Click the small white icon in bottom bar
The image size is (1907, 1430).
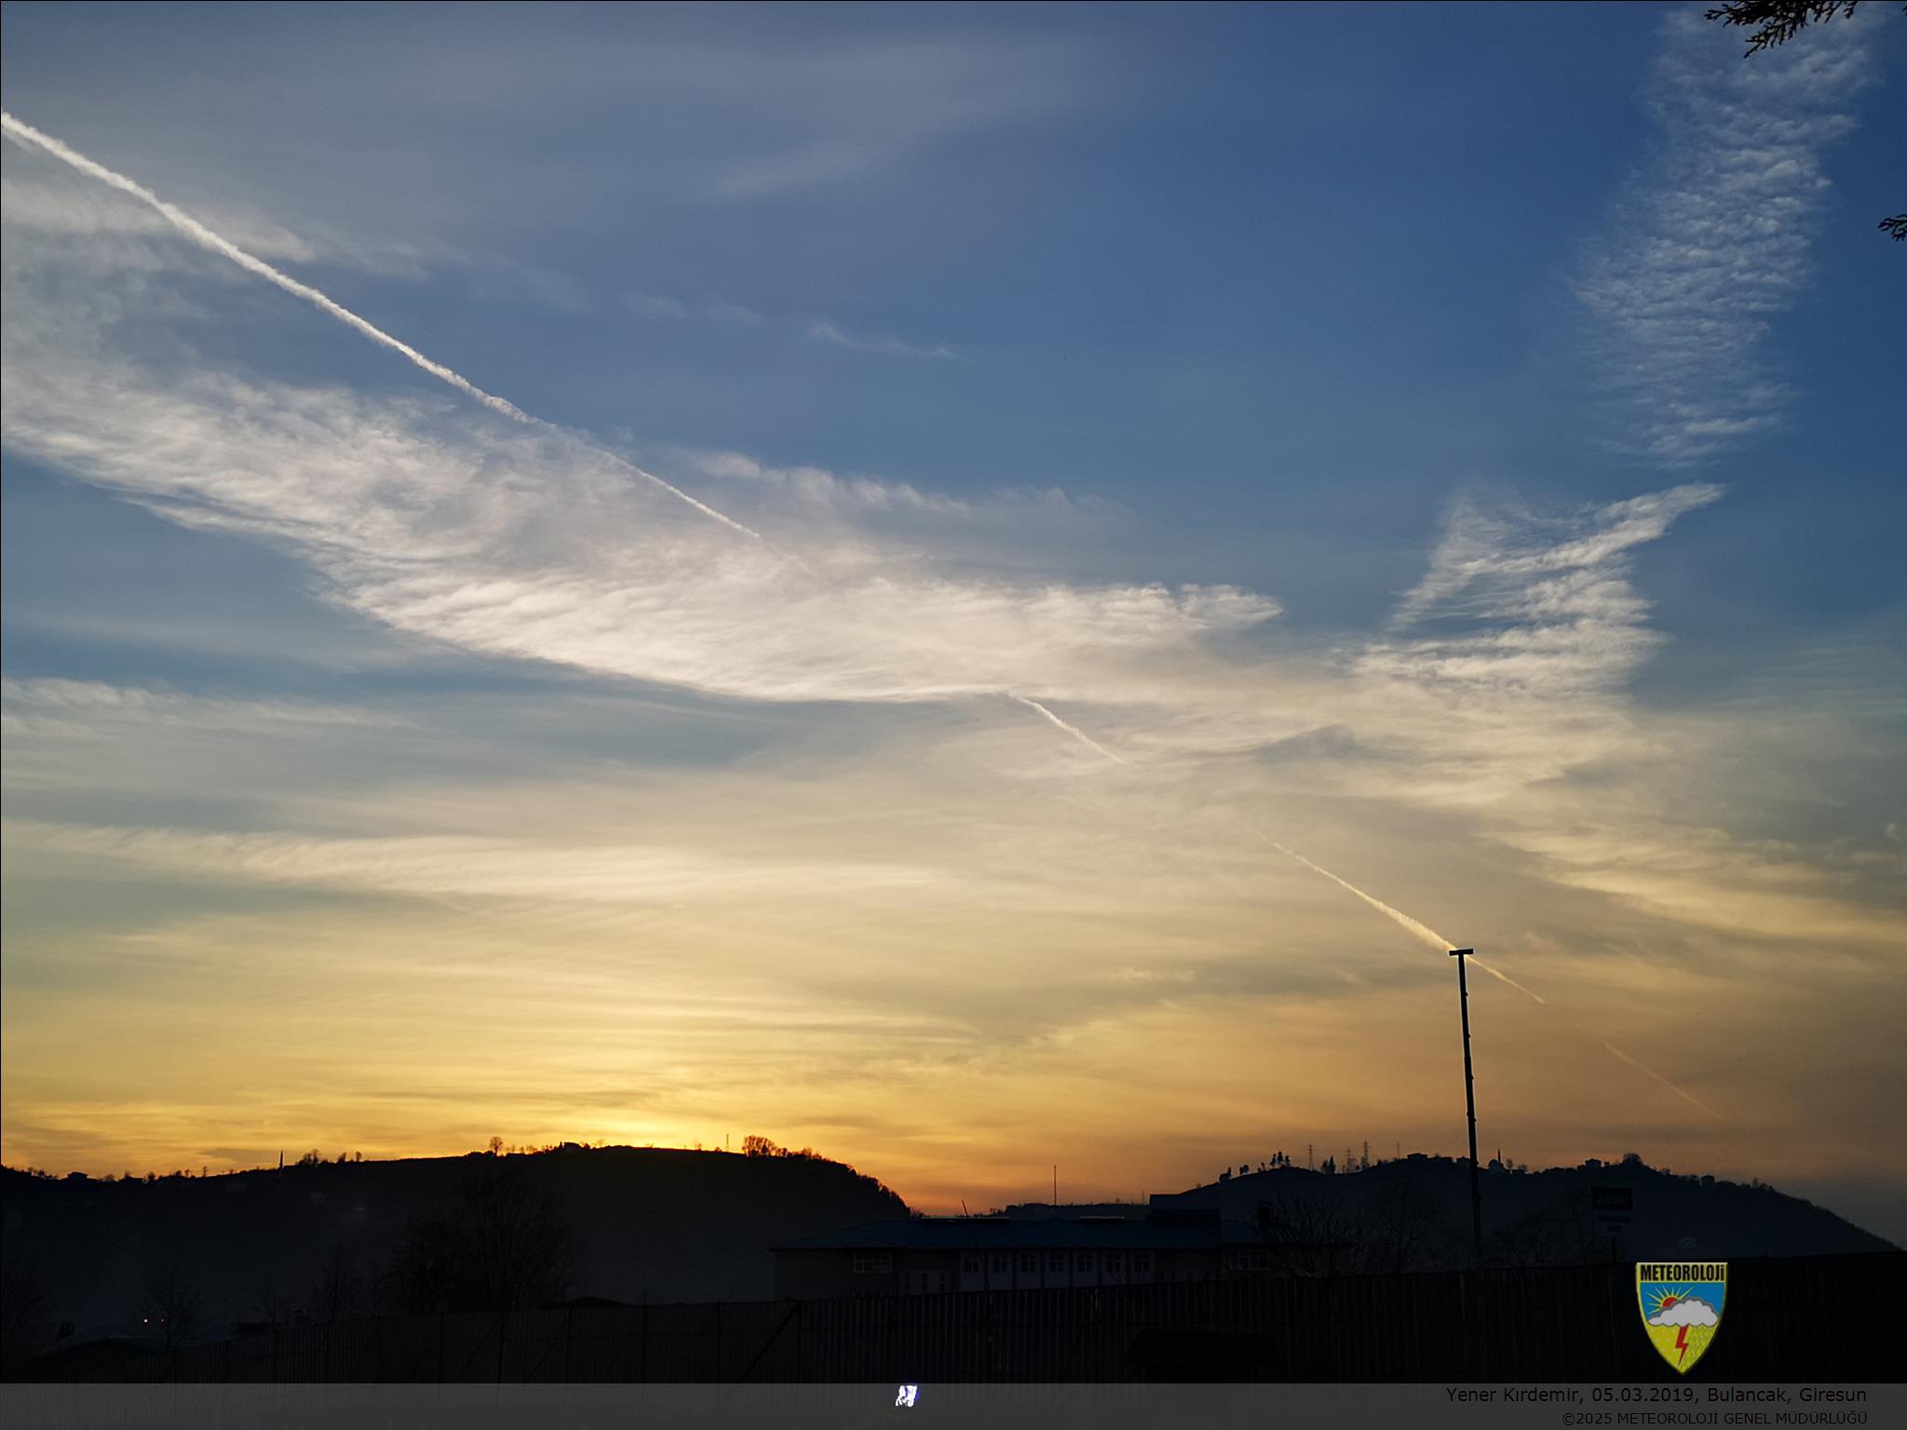click(x=906, y=1396)
